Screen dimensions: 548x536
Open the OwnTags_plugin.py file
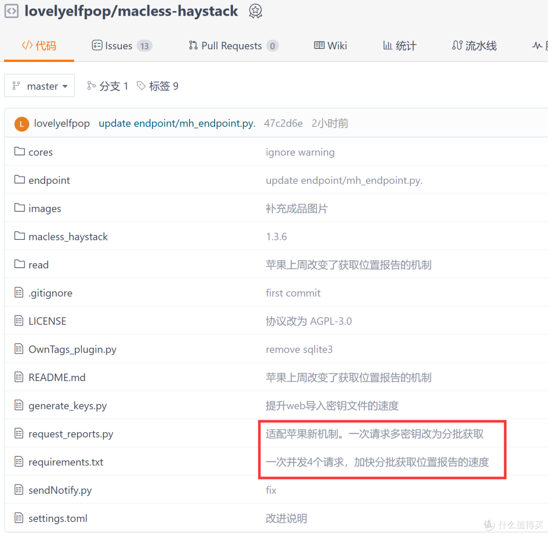click(73, 350)
